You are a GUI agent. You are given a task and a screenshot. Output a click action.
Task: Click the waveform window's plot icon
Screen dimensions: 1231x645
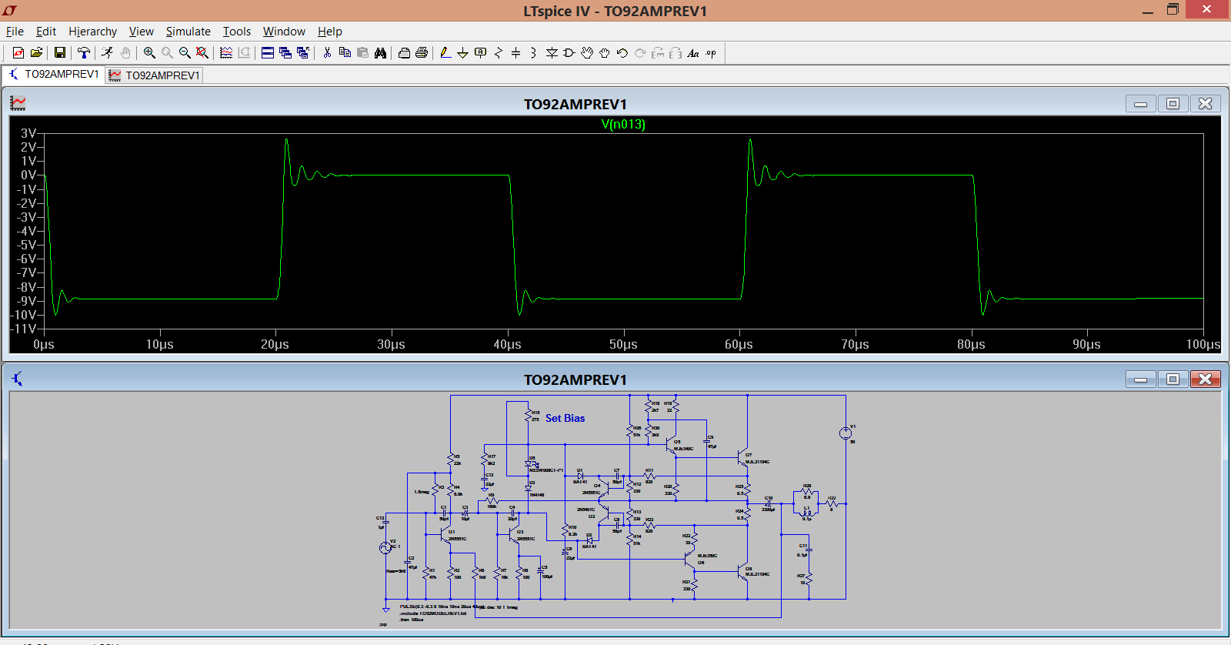point(18,103)
